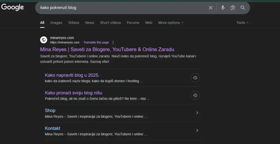The height and width of the screenshot is (144, 280).
Task: Expand the Shop sitelink chevron
Action: click(x=197, y=113)
